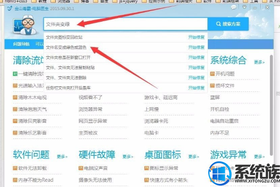Click hot icon beside 电脑没声音
This screenshot has width=280, height=187.
(x=81, y=168)
